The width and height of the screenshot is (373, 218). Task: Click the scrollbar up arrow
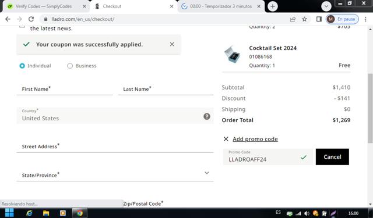tap(370, 30)
